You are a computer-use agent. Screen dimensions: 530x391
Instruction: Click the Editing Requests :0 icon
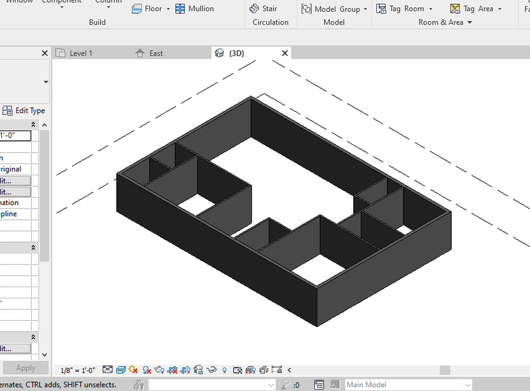coord(291,384)
